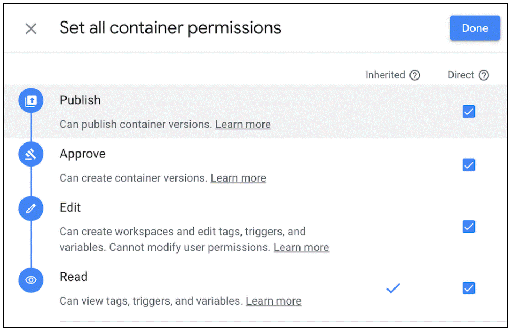
Task: Select the Publish permission row title
Action: pos(80,100)
